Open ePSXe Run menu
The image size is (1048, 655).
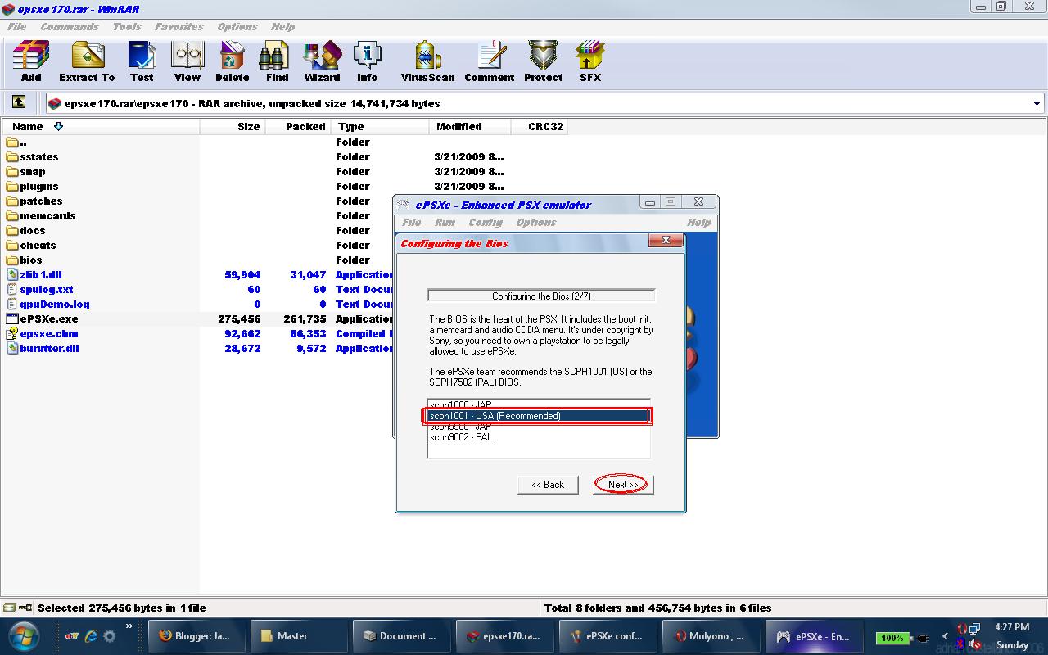445,222
